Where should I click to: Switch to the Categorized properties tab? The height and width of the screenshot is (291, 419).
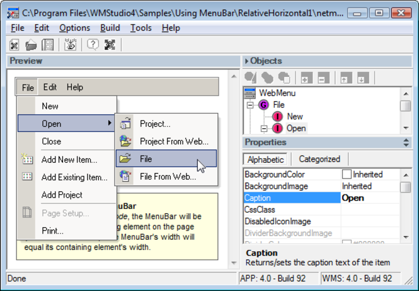pyautogui.click(x=319, y=159)
